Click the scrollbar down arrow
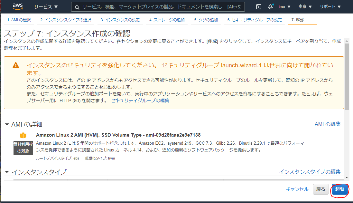353x203 pixels. pyautogui.click(x=347, y=178)
